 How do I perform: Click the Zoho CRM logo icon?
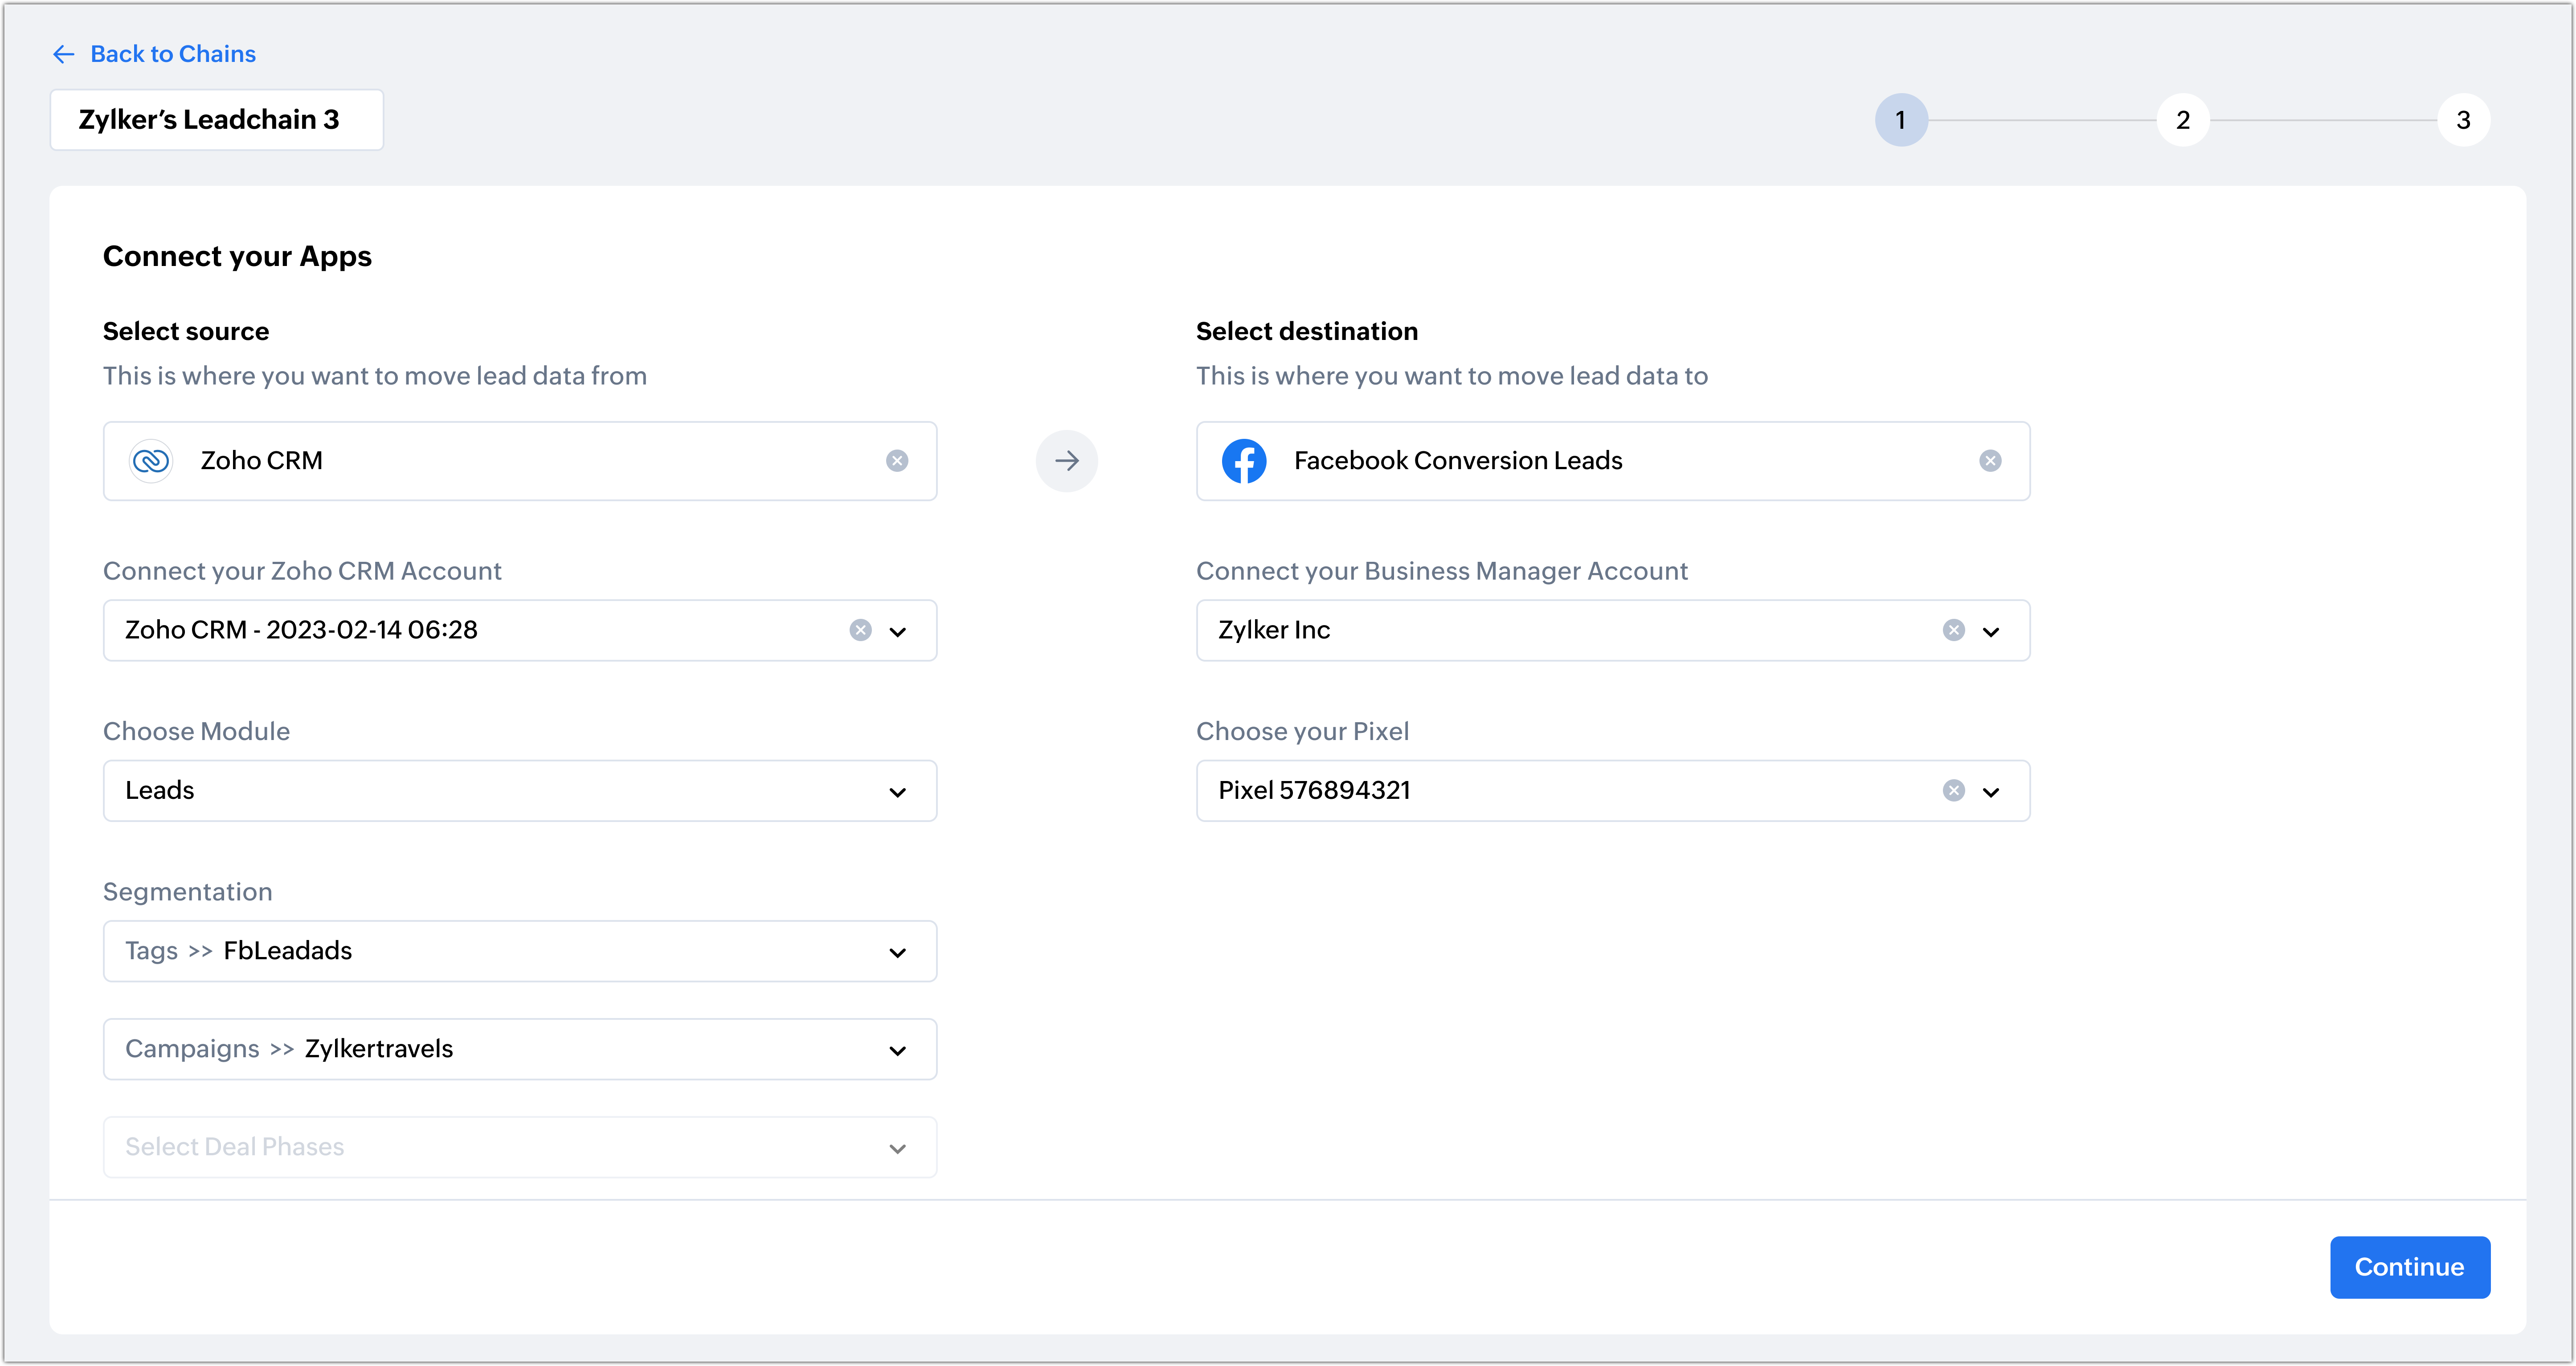(x=151, y=461)
